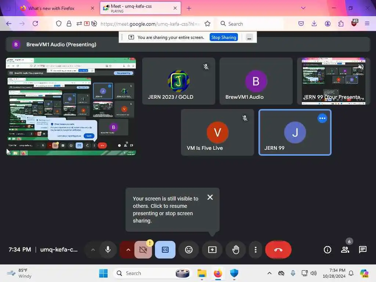This screenshot has width=376, height=282.
Task: Open Firefox application hamburger menu
Action: pos(367,23)
